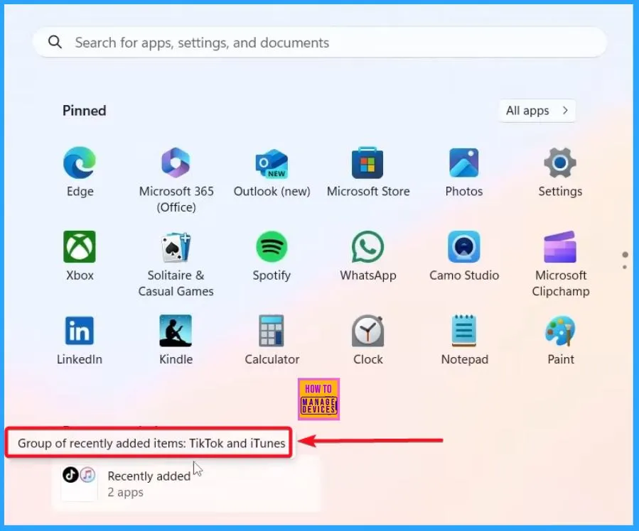Viewport: 639px width, 531px height.
Task: Open the WhatsApp app
Action: pyautogui.click(x=368, y=257)
